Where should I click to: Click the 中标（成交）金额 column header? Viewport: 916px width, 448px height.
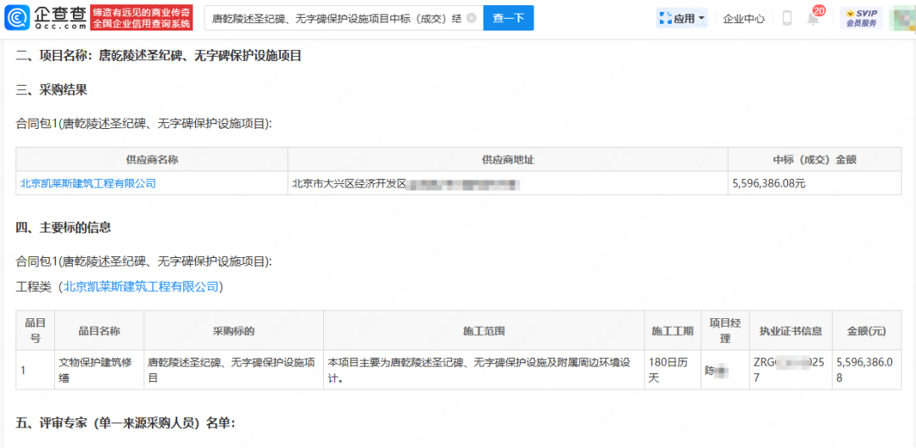click(814, 160)
